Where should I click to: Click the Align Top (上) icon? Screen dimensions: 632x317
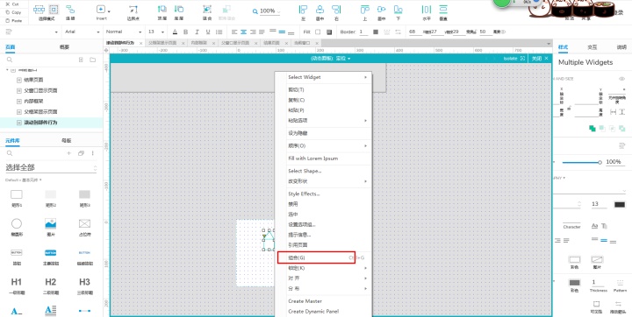(365, 9)
